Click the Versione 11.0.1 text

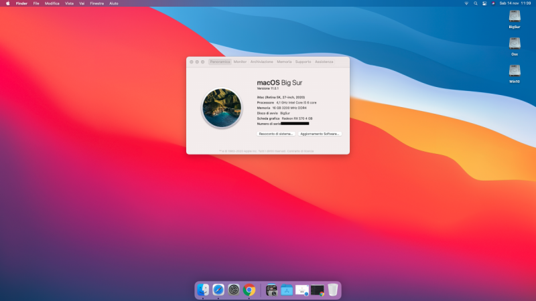(268, 89)
